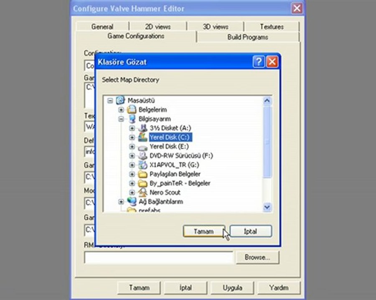The height and width of the screenshot is (300, 376).
Task: Close the Klasöre Gözat dialog
Action: tap(272, 62)
